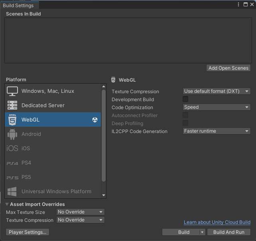
Task: Collapse the Asset Import Overrides section
Action: pyautogui.click(x=7, y=204)
